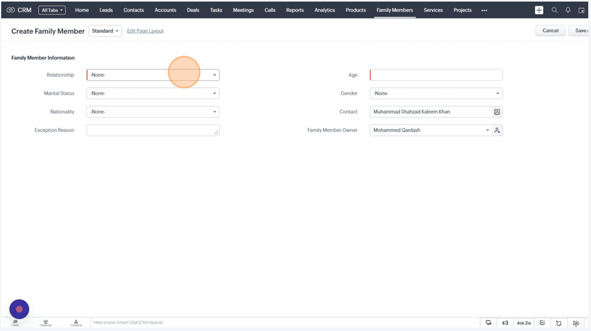
Task: Go to the Meetings tab
Action: [243, 10]
